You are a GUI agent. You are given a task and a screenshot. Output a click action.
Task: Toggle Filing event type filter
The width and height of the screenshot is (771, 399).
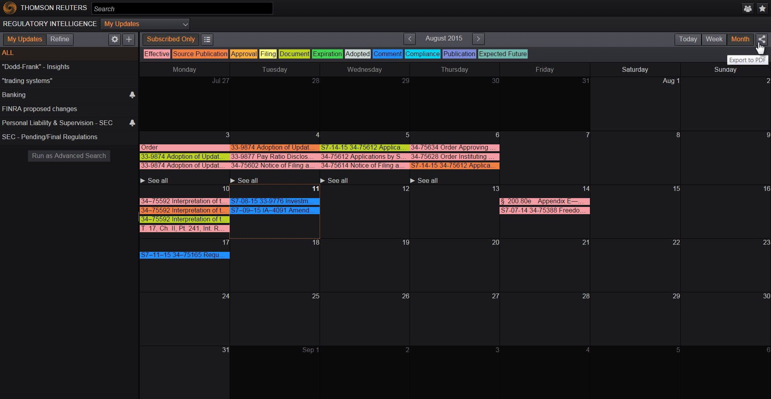pos(268,54)
